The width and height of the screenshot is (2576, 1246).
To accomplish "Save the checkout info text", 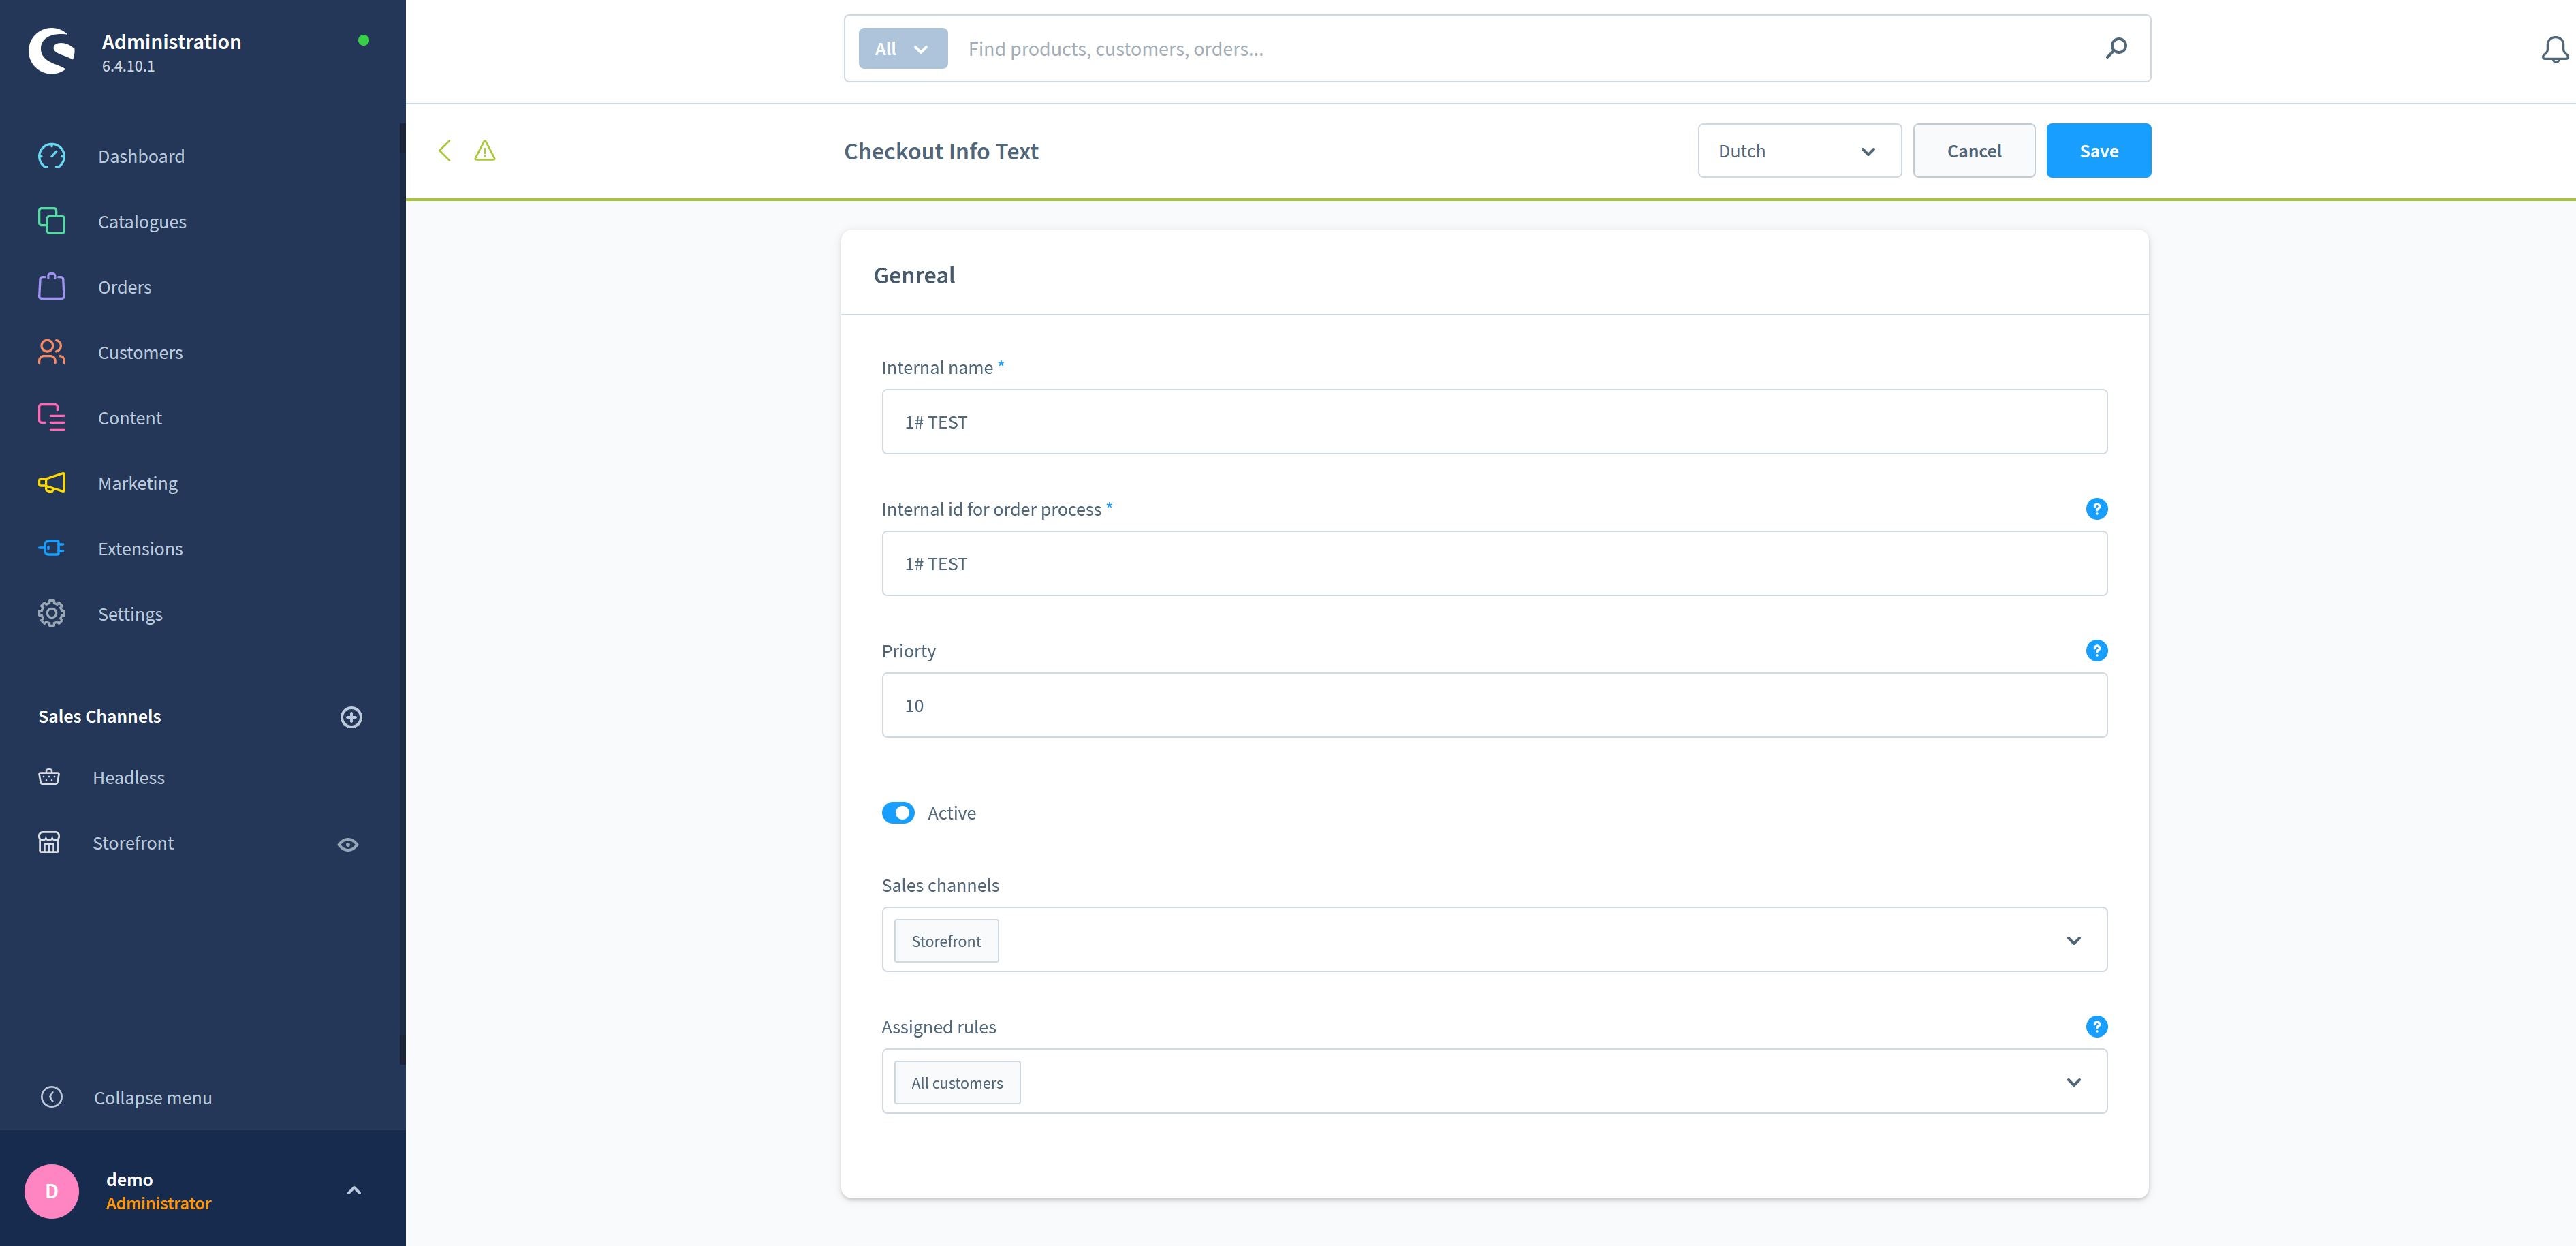I will coord(2098,151).
